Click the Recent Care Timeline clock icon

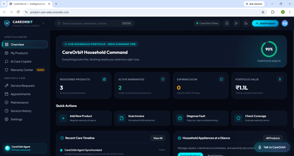62,138
